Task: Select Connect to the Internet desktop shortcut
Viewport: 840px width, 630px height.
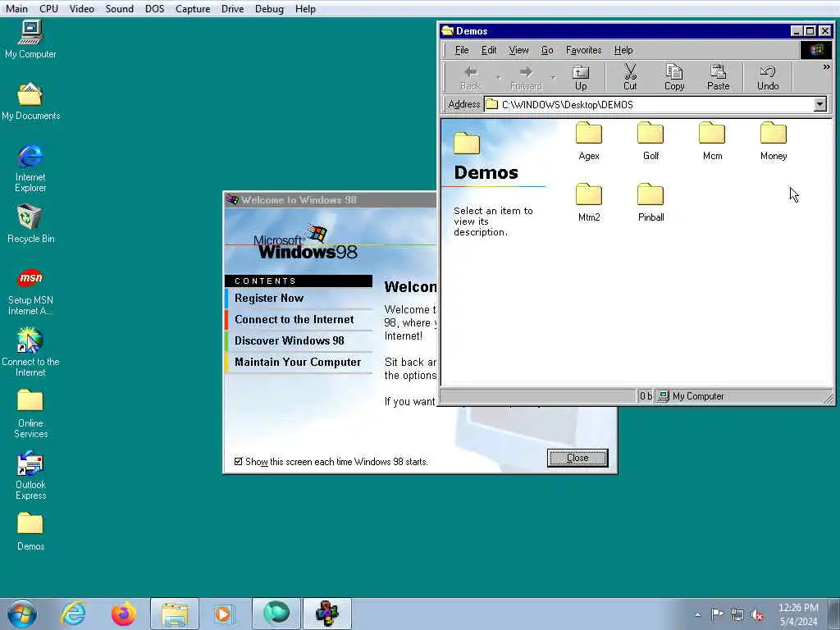Action: click(x=30, y=353)
